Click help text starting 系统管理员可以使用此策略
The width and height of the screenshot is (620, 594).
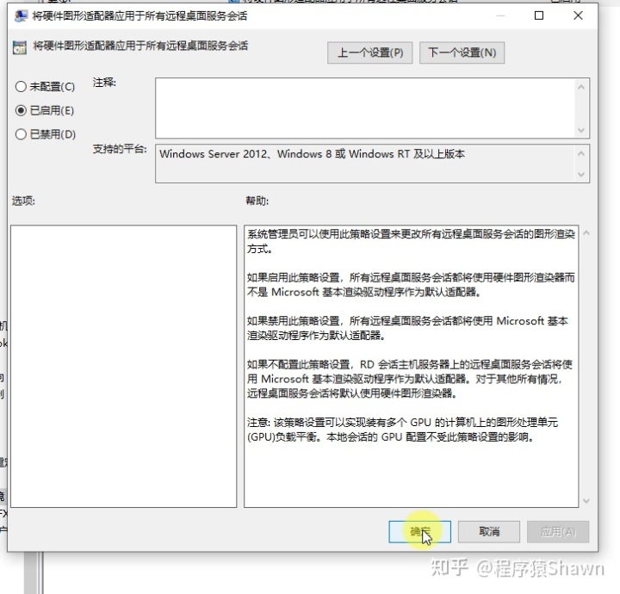click(411, 241)
